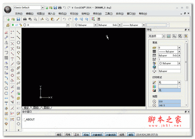Select the Explode tool
The image size is (195, 139).
point(6,108)
